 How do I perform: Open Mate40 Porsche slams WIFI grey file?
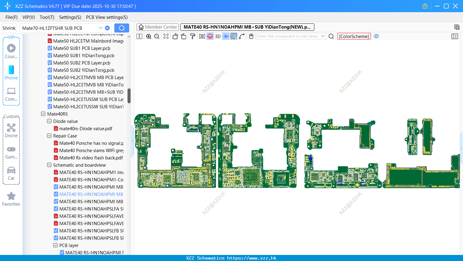pos(89,151)
